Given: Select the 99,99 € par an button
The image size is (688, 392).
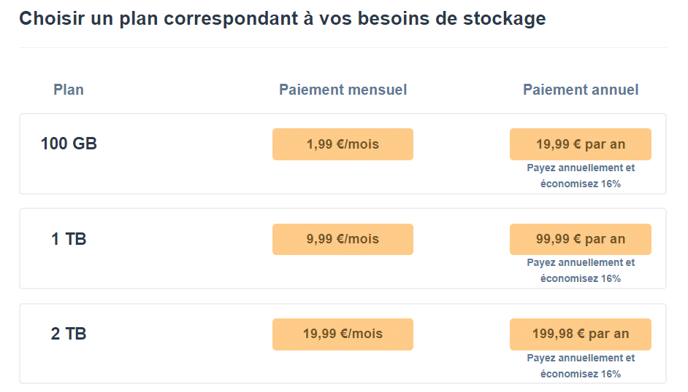Looking at the screenshot, I should pos(580,239).
